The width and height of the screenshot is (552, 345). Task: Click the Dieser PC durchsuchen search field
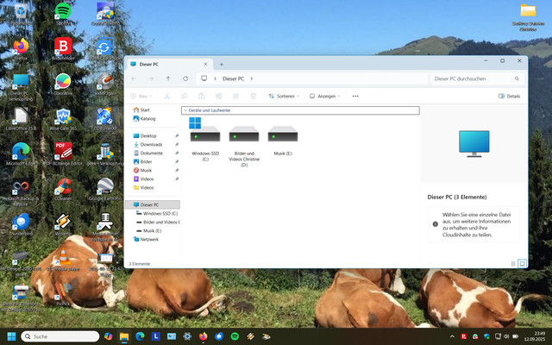point(477,78)
